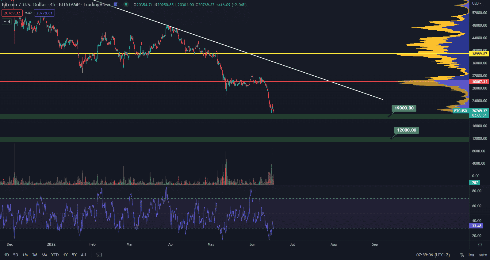The image size is (490, 260).
Task: Open timezone menu showing 07:59:06 (UTC+2)
Action: [x=433, y=255]
